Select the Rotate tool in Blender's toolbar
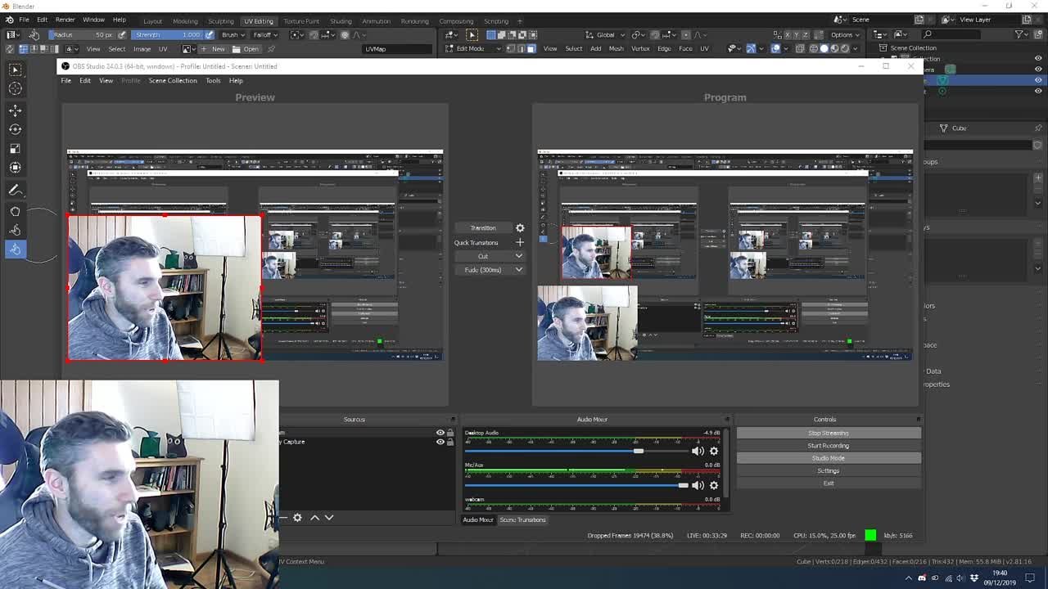Viewport: 1048px width, 589px height. (16, 129)
